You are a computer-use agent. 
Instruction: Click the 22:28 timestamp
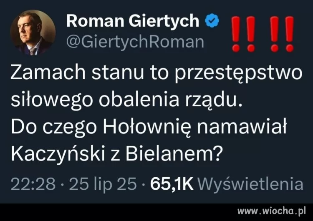coord(33,184)
